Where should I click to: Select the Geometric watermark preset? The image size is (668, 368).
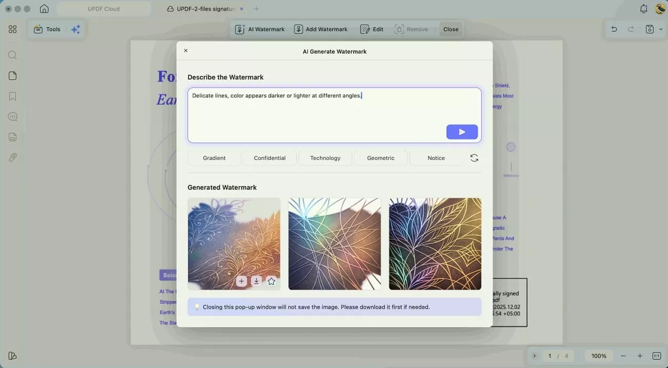pos(380,158)
